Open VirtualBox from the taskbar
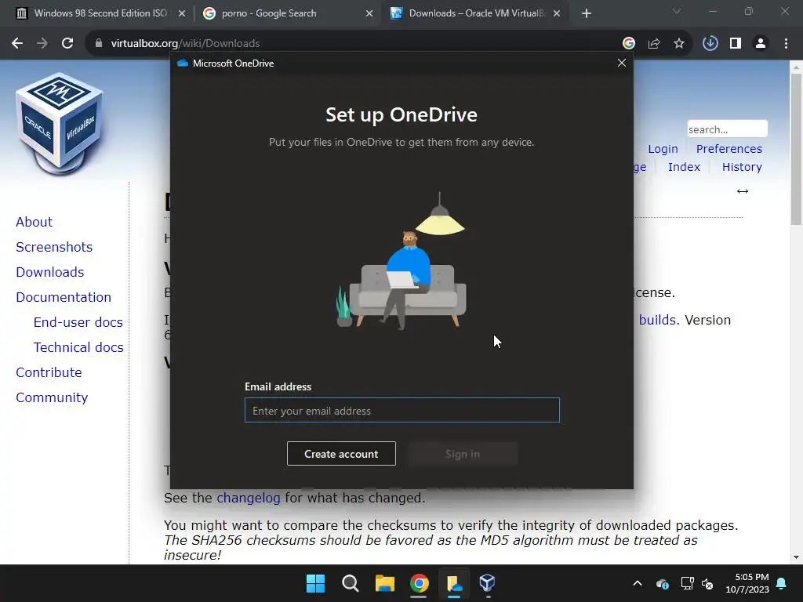This screenshot has height=602, width=803. click(x=488, y=583)
